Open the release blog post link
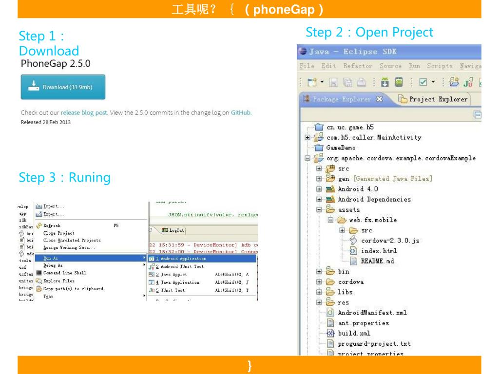The image size is (499, 374). (x=84, y=112)
